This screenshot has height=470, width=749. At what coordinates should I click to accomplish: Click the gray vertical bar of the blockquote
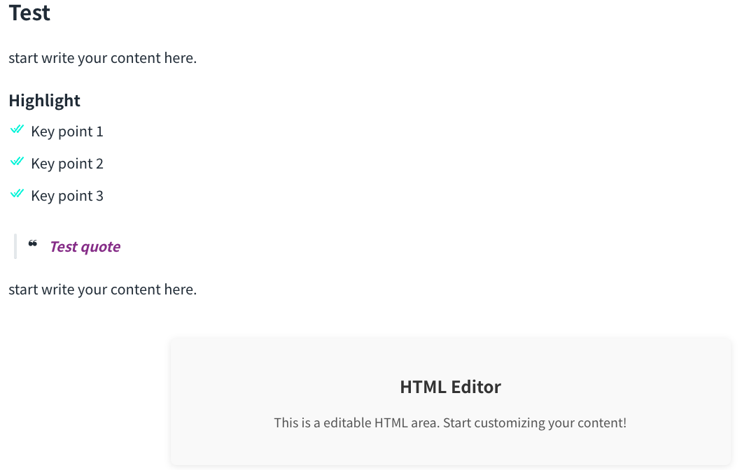click(15, 247)
